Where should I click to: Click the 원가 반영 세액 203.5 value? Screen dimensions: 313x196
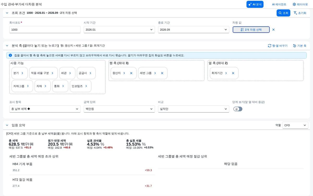60,144
